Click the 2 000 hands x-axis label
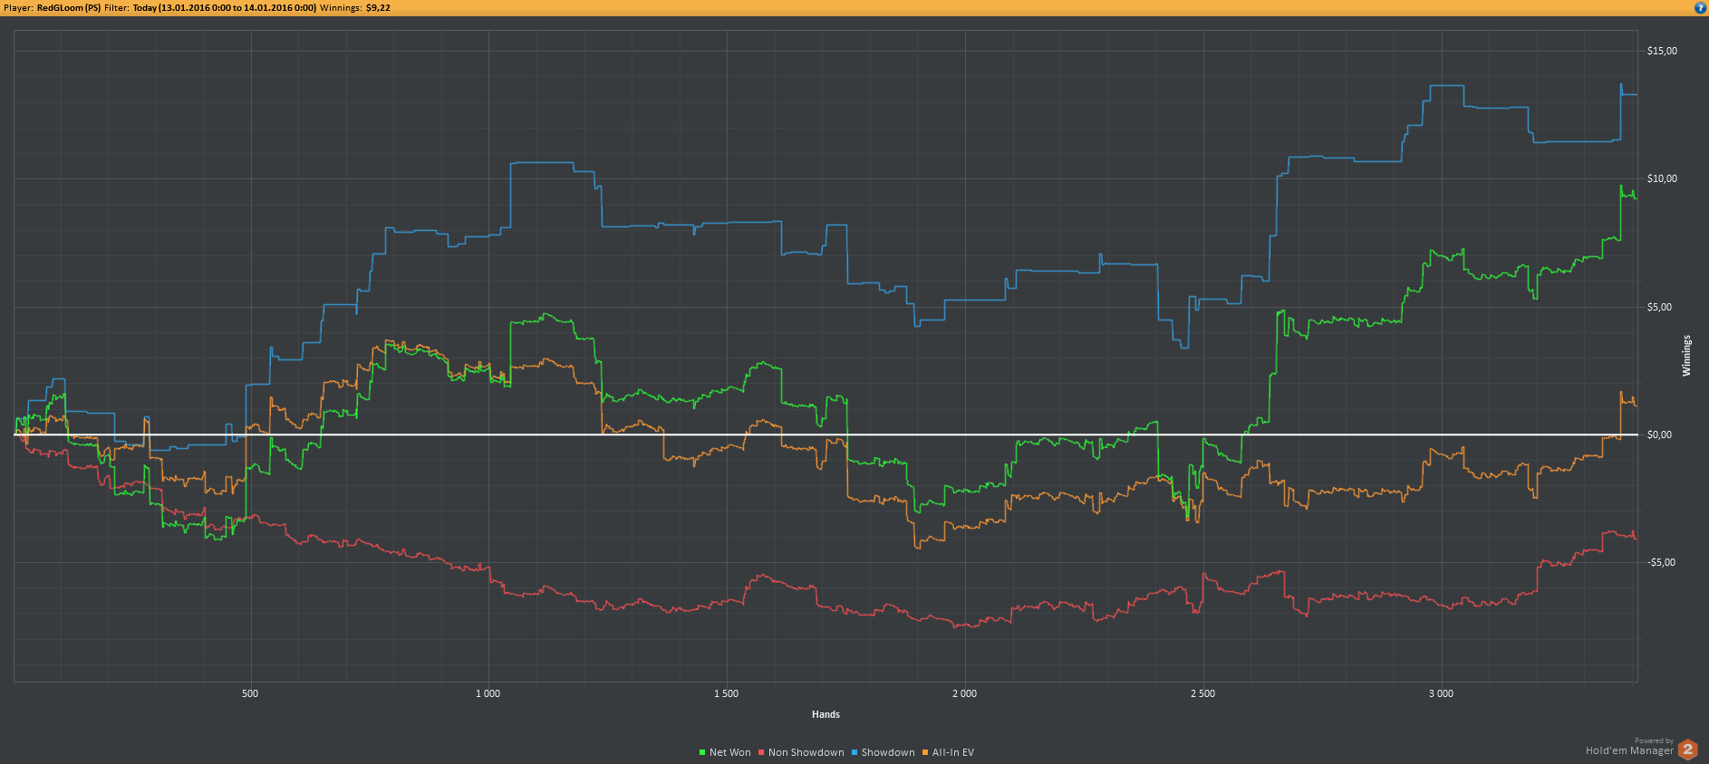Viewport: 1709px width, 764px height. tap(964, 693)
